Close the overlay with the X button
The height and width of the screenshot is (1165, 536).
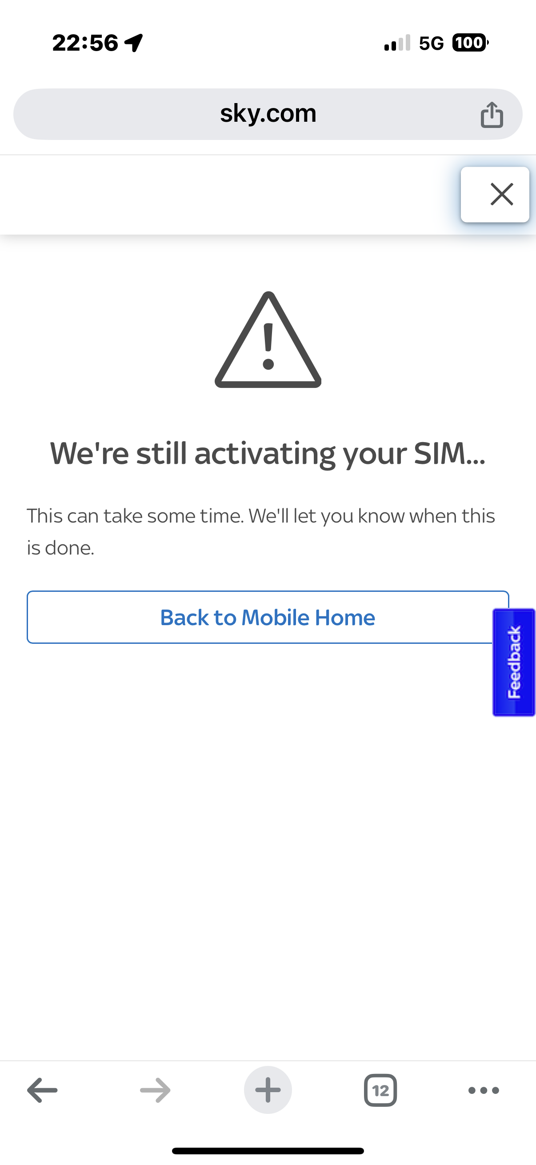(x=495, y=195)
